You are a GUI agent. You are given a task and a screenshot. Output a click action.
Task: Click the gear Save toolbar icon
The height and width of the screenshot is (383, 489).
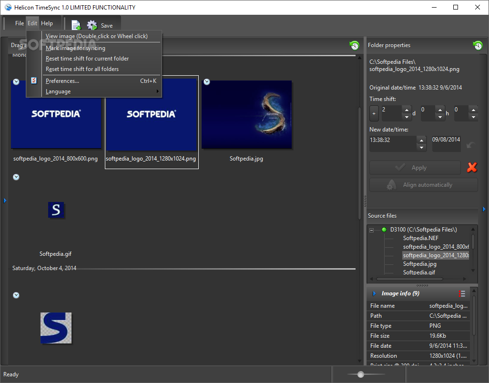coord(92,25)
